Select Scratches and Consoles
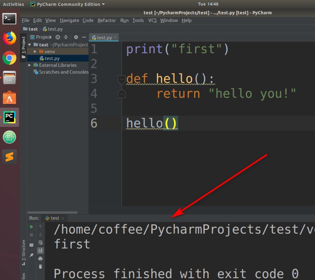 61,72
